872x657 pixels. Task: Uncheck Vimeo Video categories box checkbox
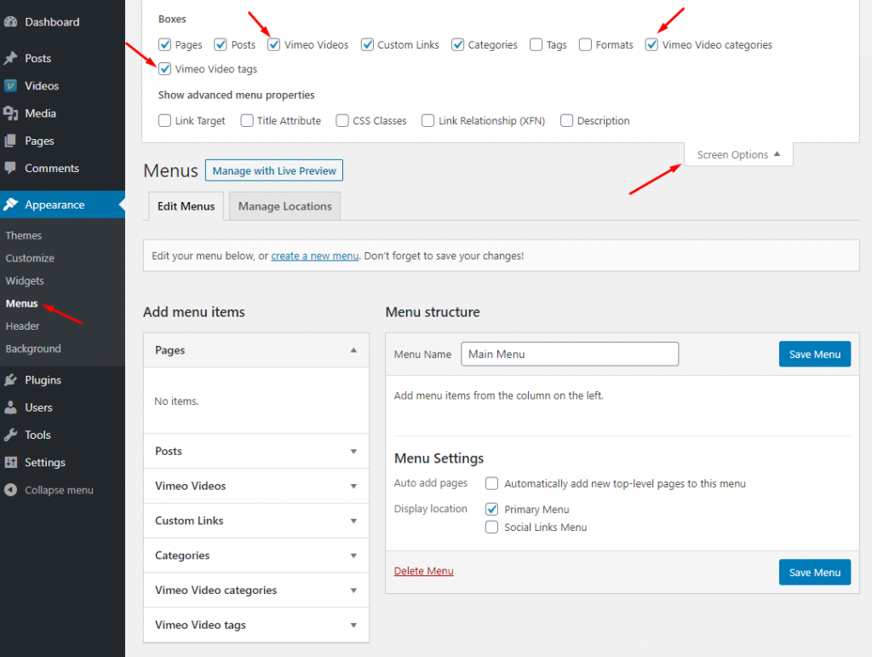pos(651,44)
